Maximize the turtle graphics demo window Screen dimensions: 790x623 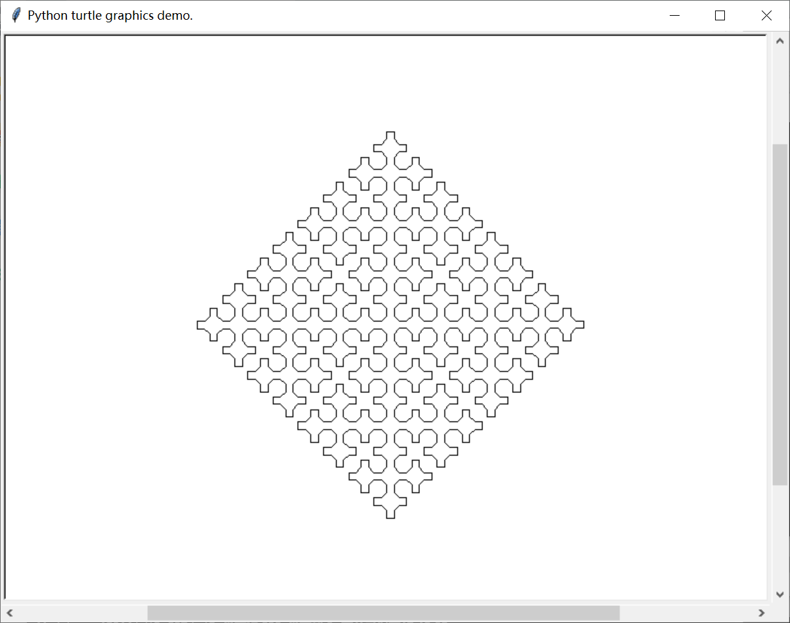pos(720,16)
